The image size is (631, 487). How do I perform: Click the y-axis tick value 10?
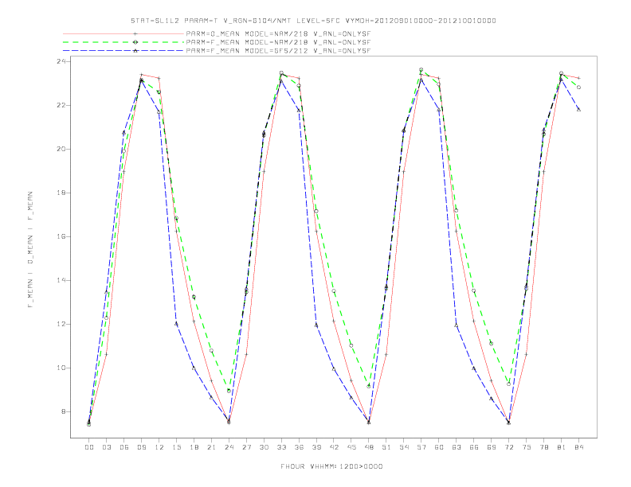62,368
